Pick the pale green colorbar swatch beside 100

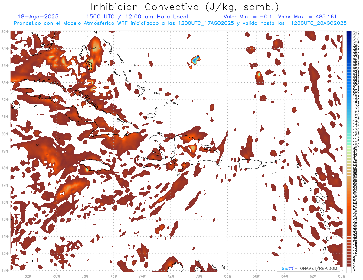click(349, 146)
